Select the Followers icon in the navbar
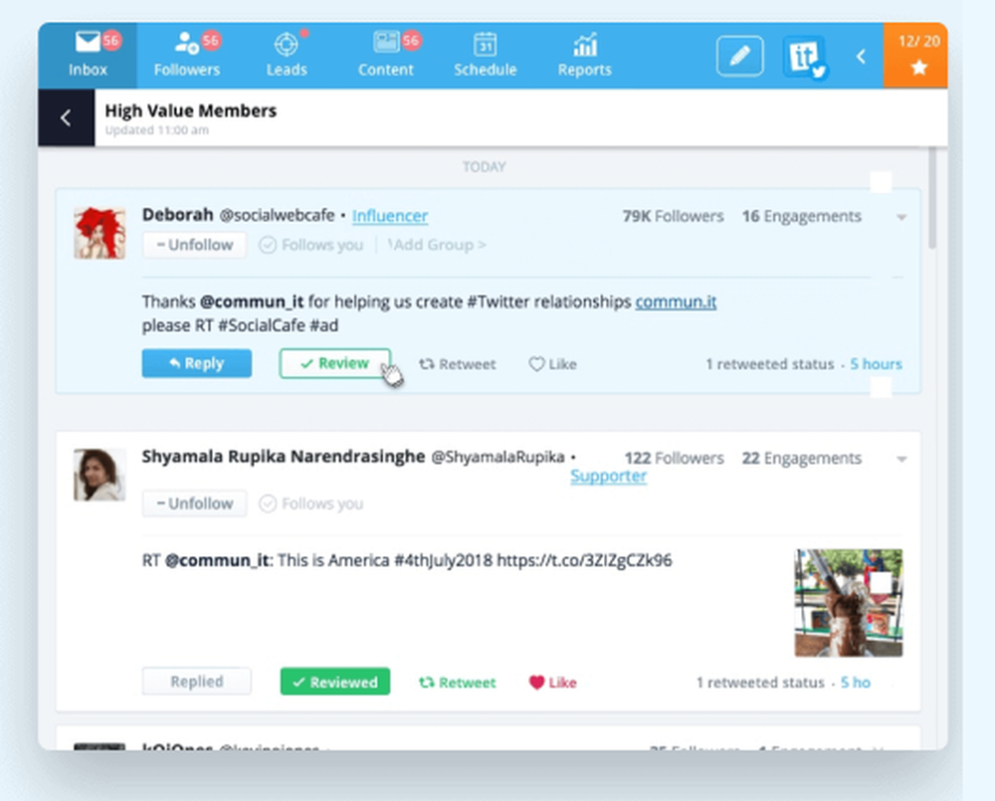This screenshot has height=801, width=995. 187,42
